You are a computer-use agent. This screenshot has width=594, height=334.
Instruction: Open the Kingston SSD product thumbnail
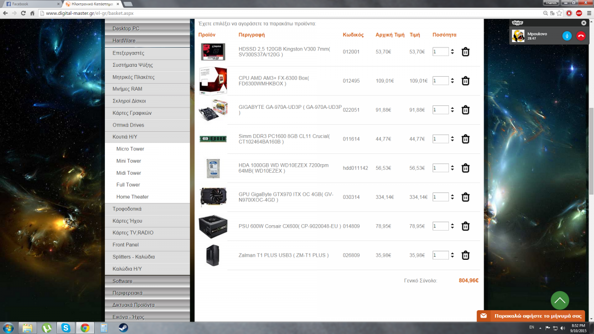(213, 52)
